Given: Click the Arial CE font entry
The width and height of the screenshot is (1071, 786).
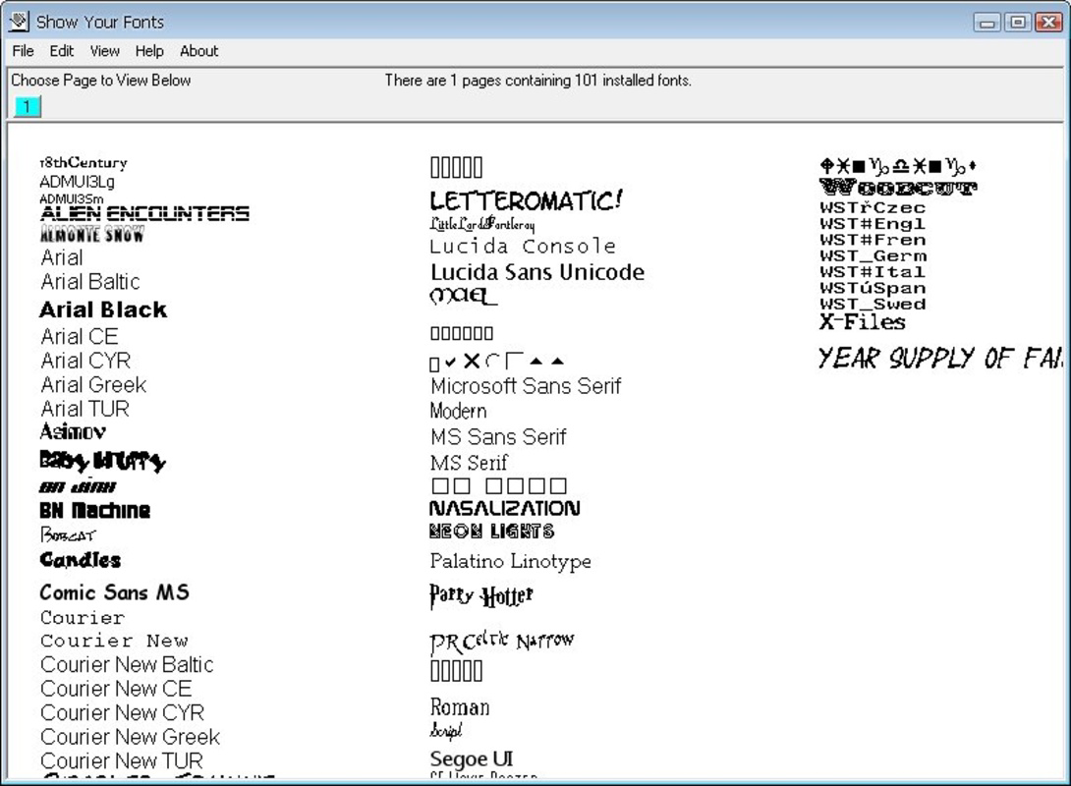Looking at the screenshot, I should coord(80,336).
